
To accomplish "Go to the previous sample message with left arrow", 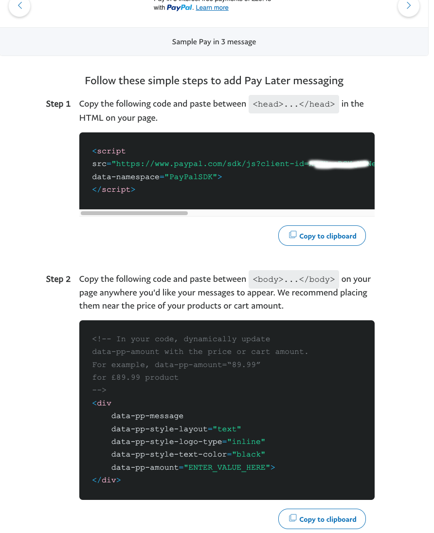I will [x=20, y=5].
